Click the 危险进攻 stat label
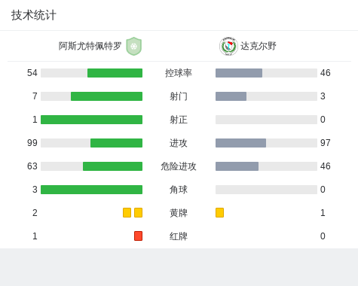This screenshot has height=286, width=358. coord(179,166)
